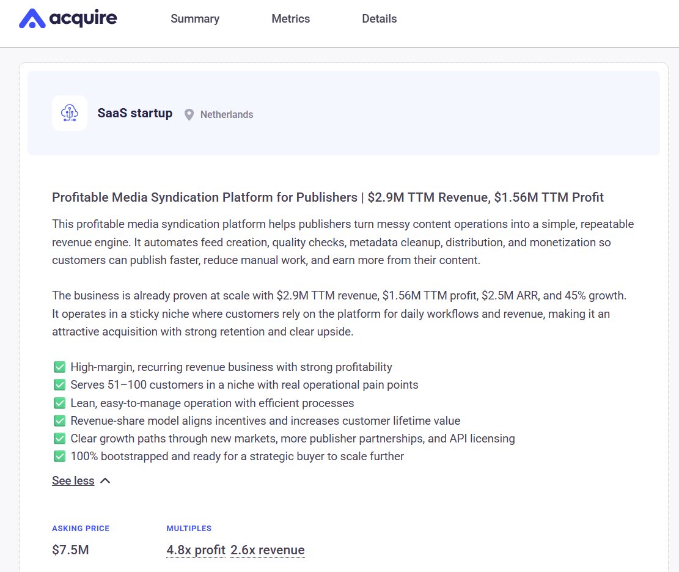Click the green check by 100% bootstrapped

pyautogui.click(x=60, y=457)
